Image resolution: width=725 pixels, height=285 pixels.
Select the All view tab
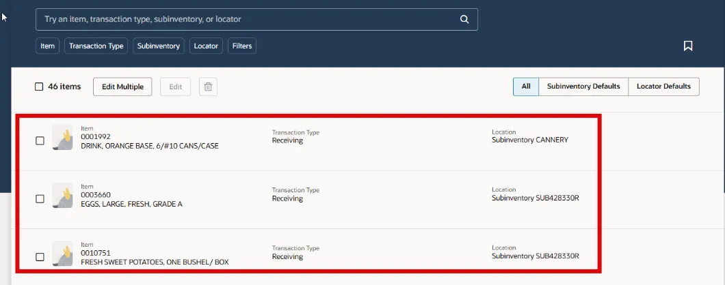526,87
